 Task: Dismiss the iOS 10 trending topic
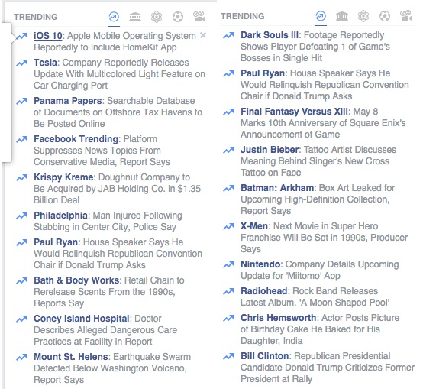click(x=203, y=35)
